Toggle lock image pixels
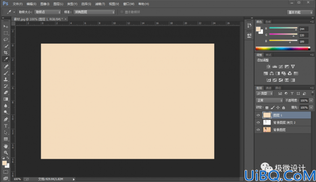Screen dimensions: 316x182 (x=273, y=108)
